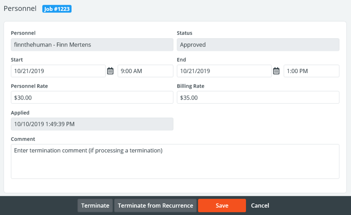Screen dimensions: 351x215
Task: Click the Applied timestamp field
Action: (92, 124)
